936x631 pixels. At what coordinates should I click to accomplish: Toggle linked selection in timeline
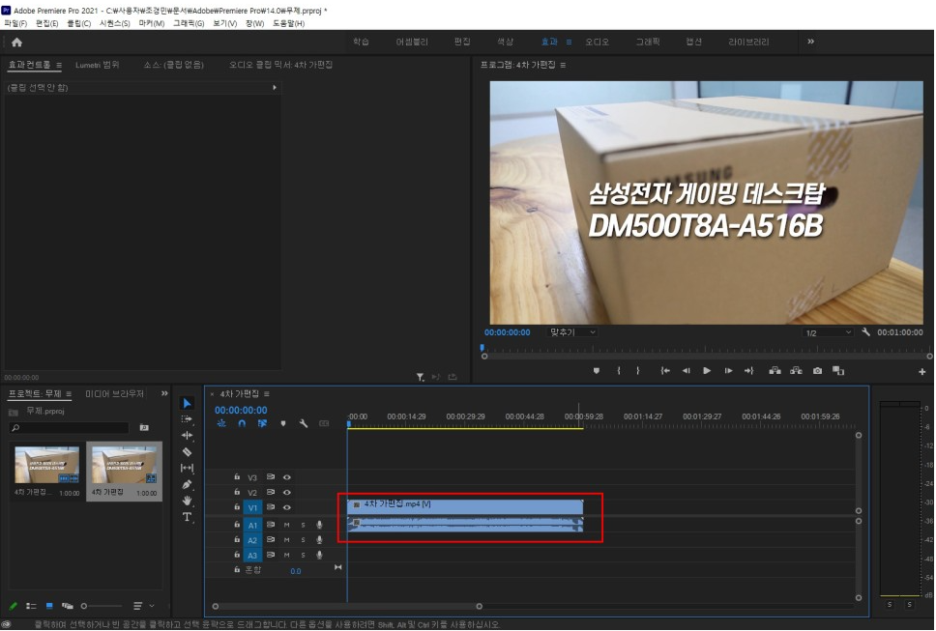click(x=262, y=423)
